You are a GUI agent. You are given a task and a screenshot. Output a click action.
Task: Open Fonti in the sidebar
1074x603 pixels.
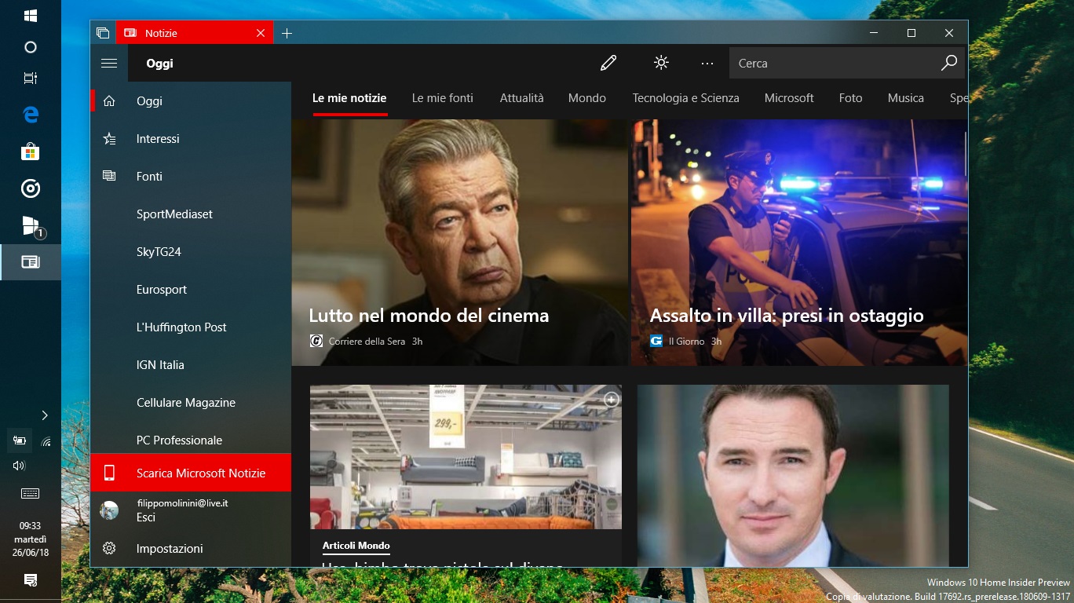point(191,176)
